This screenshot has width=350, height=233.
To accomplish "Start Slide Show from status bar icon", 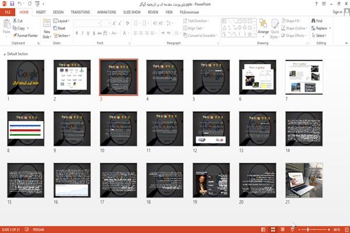I will (x=292, y=230).
